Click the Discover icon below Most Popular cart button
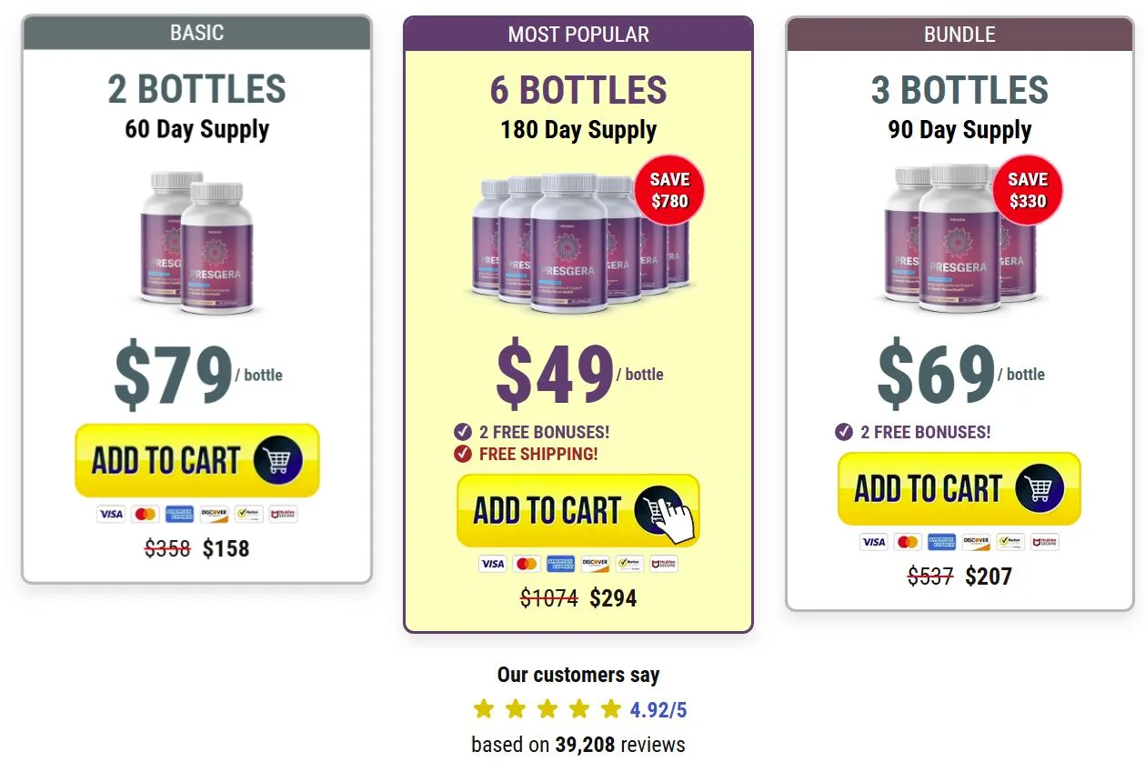Image resolution: width=1145 pixels, height=772 pixels. coord(596,563)
